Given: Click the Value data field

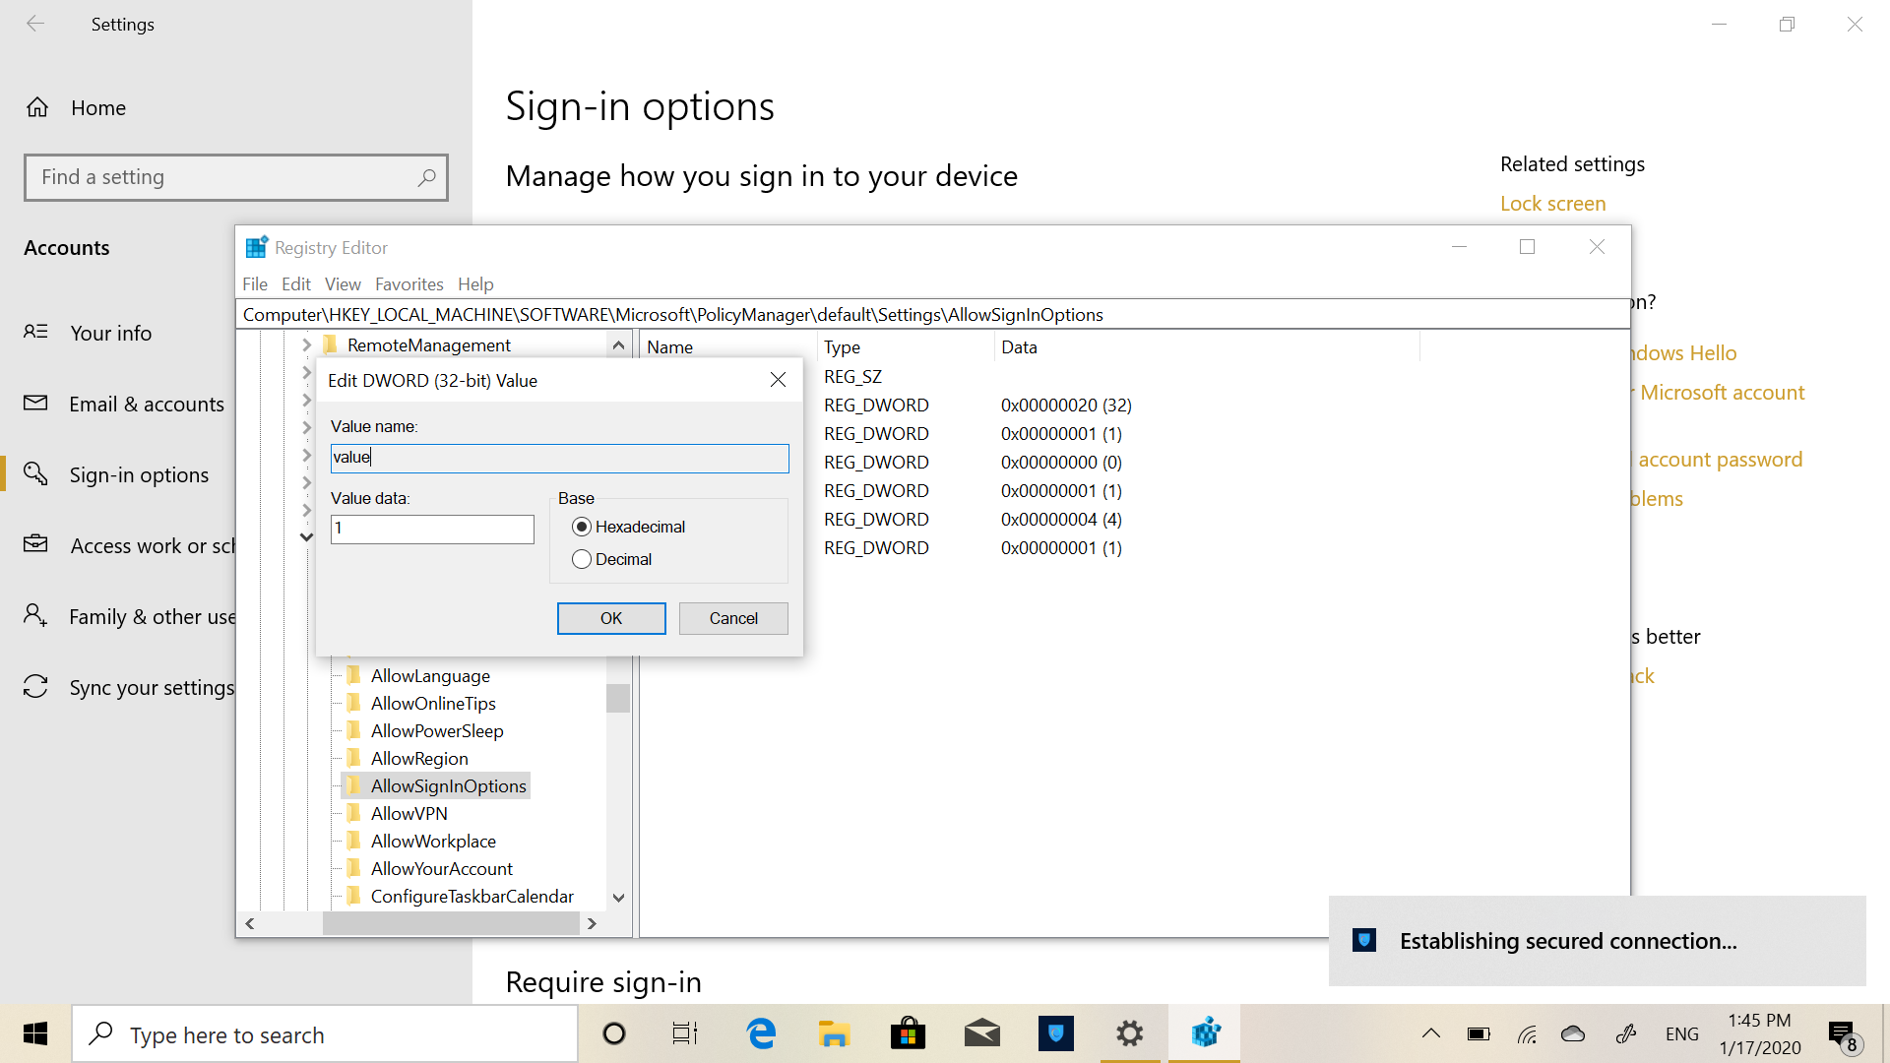Looking at the screenshot, I should [432, 529].
